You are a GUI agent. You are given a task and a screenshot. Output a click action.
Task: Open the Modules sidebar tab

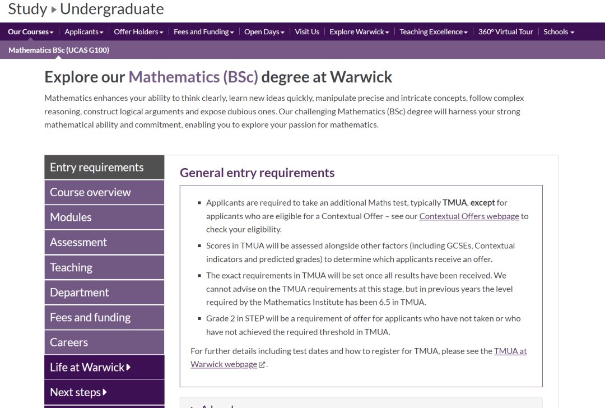[104, 217]
